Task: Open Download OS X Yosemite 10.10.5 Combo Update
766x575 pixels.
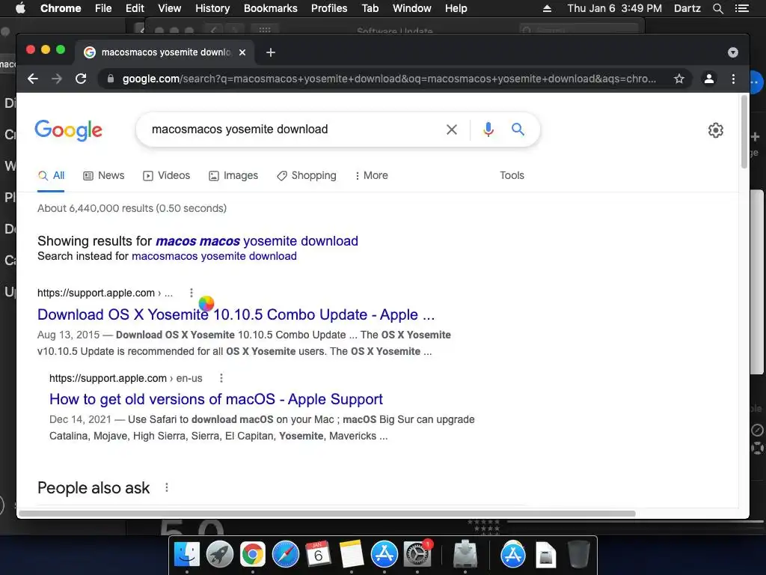Action: coord(236,314)
